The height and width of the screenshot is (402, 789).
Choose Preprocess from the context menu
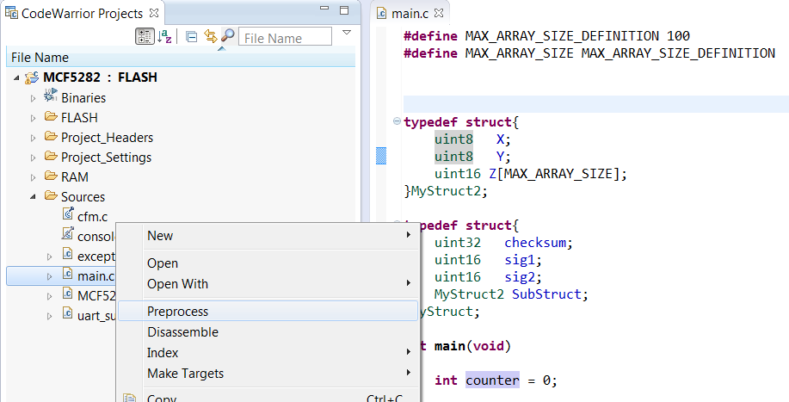click(x=268, y=312)
